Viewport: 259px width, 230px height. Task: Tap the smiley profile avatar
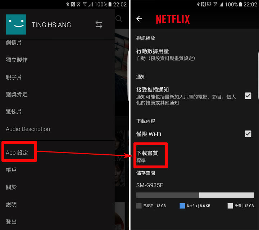coord(16,25)
